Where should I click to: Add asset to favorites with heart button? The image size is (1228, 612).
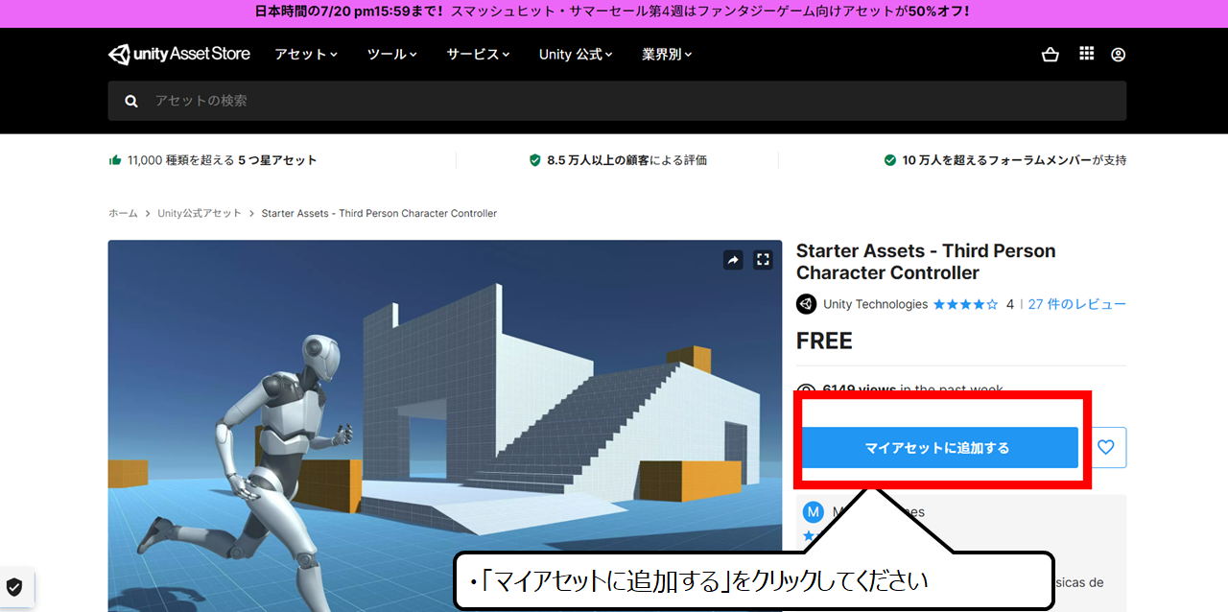[x=1106, y=447]
